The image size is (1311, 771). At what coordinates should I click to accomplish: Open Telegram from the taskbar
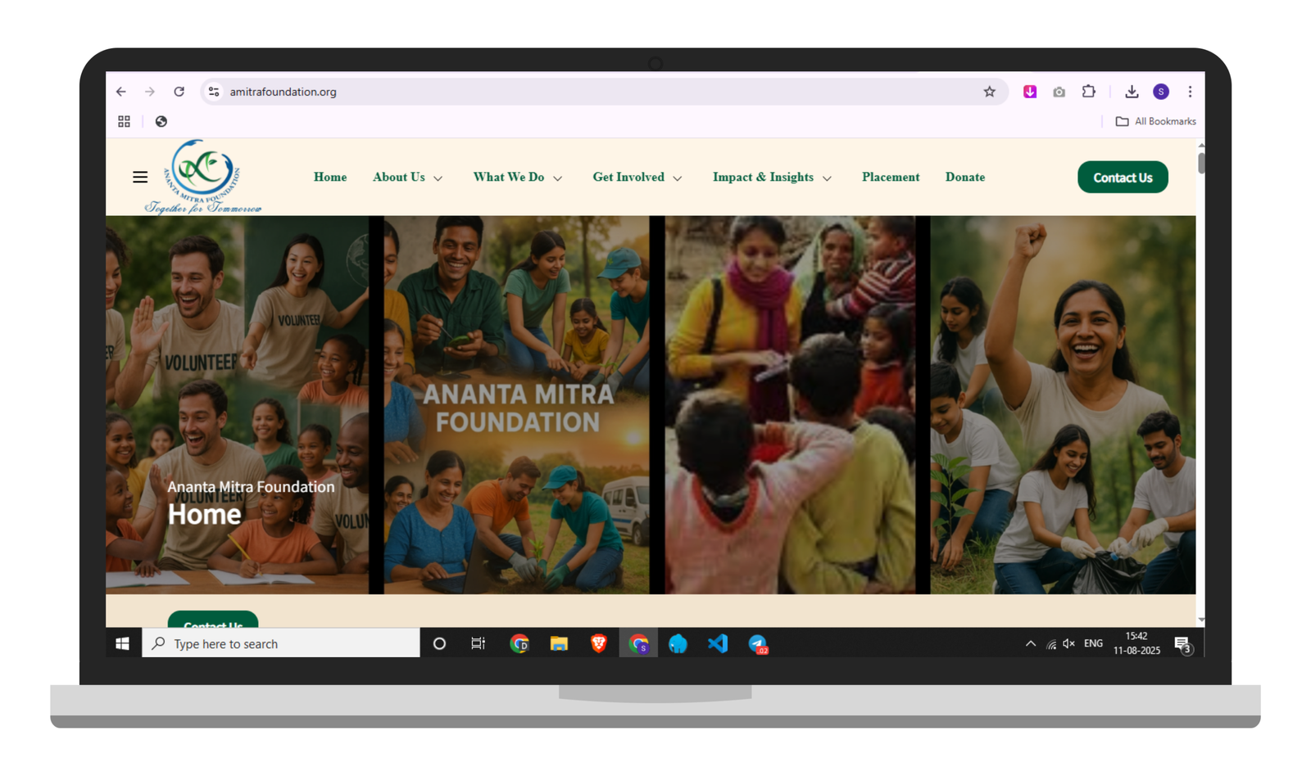click(x=757, y=644)
